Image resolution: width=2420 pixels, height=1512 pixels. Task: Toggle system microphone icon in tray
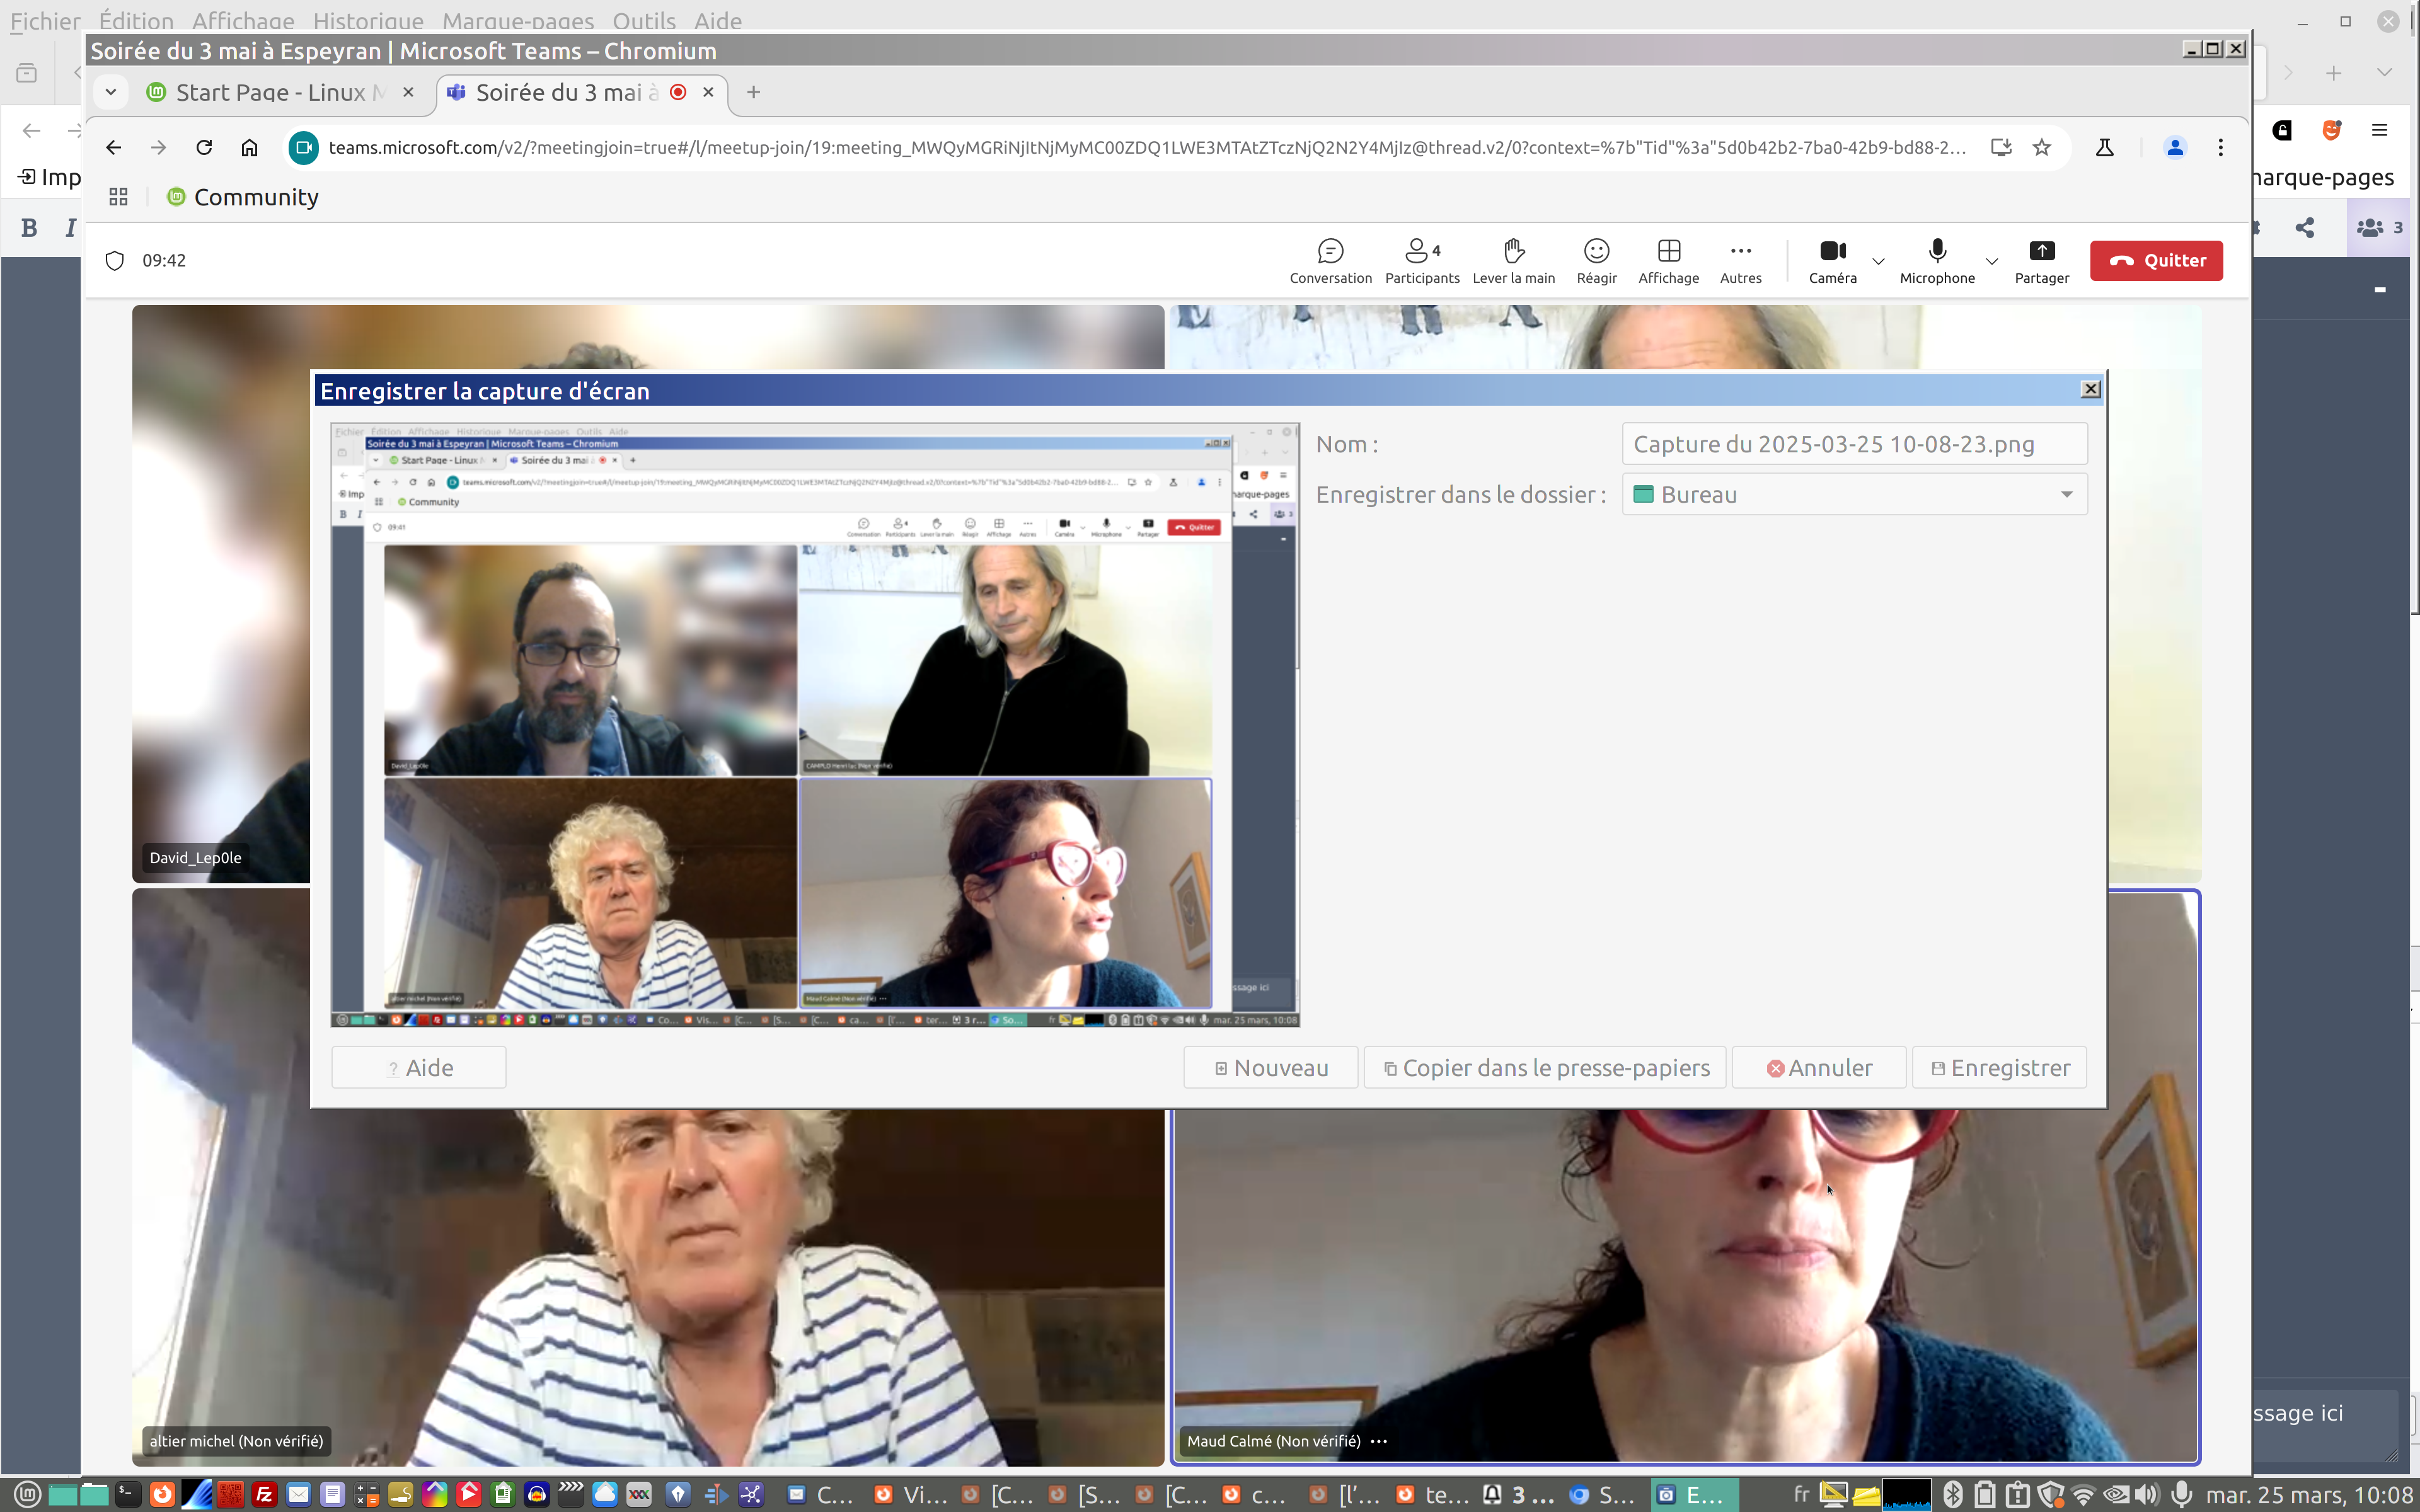[2181, 1494]
